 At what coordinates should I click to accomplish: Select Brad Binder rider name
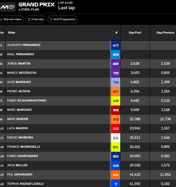pyautogui.click(x=18, y=119)
